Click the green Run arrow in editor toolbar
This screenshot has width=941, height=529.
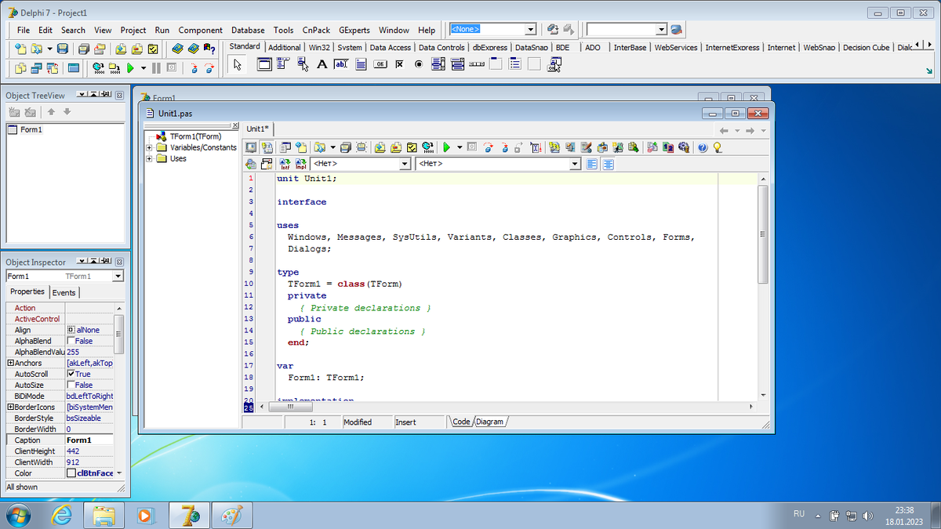tap(447, 147)
